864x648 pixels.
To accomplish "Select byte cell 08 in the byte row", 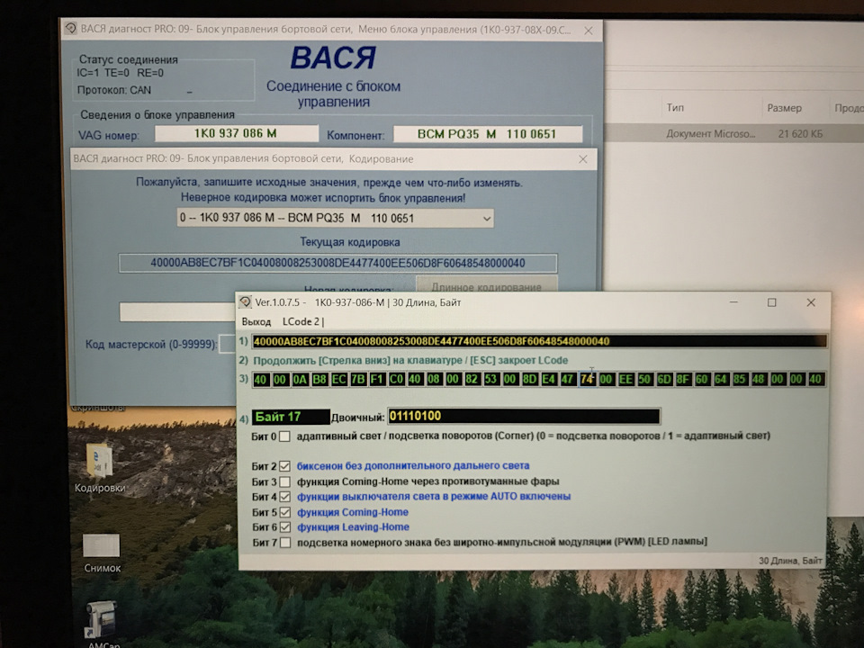I will (x=434, y=379).
